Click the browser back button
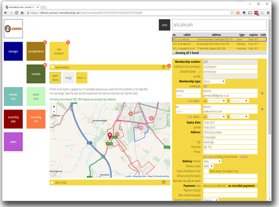Image resolution: width=279 pixels, height=207 pixels. 6,13
